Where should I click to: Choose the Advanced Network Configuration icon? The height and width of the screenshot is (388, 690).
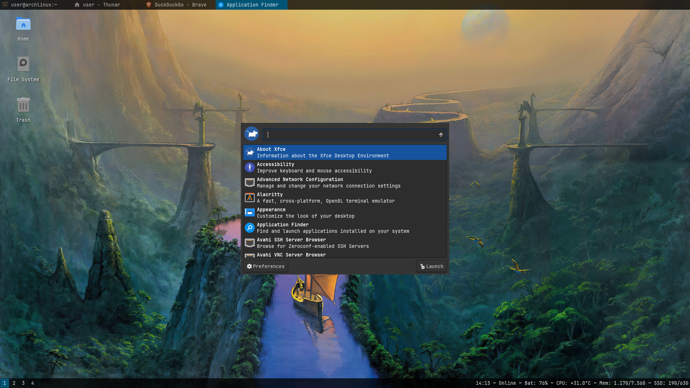250,183
